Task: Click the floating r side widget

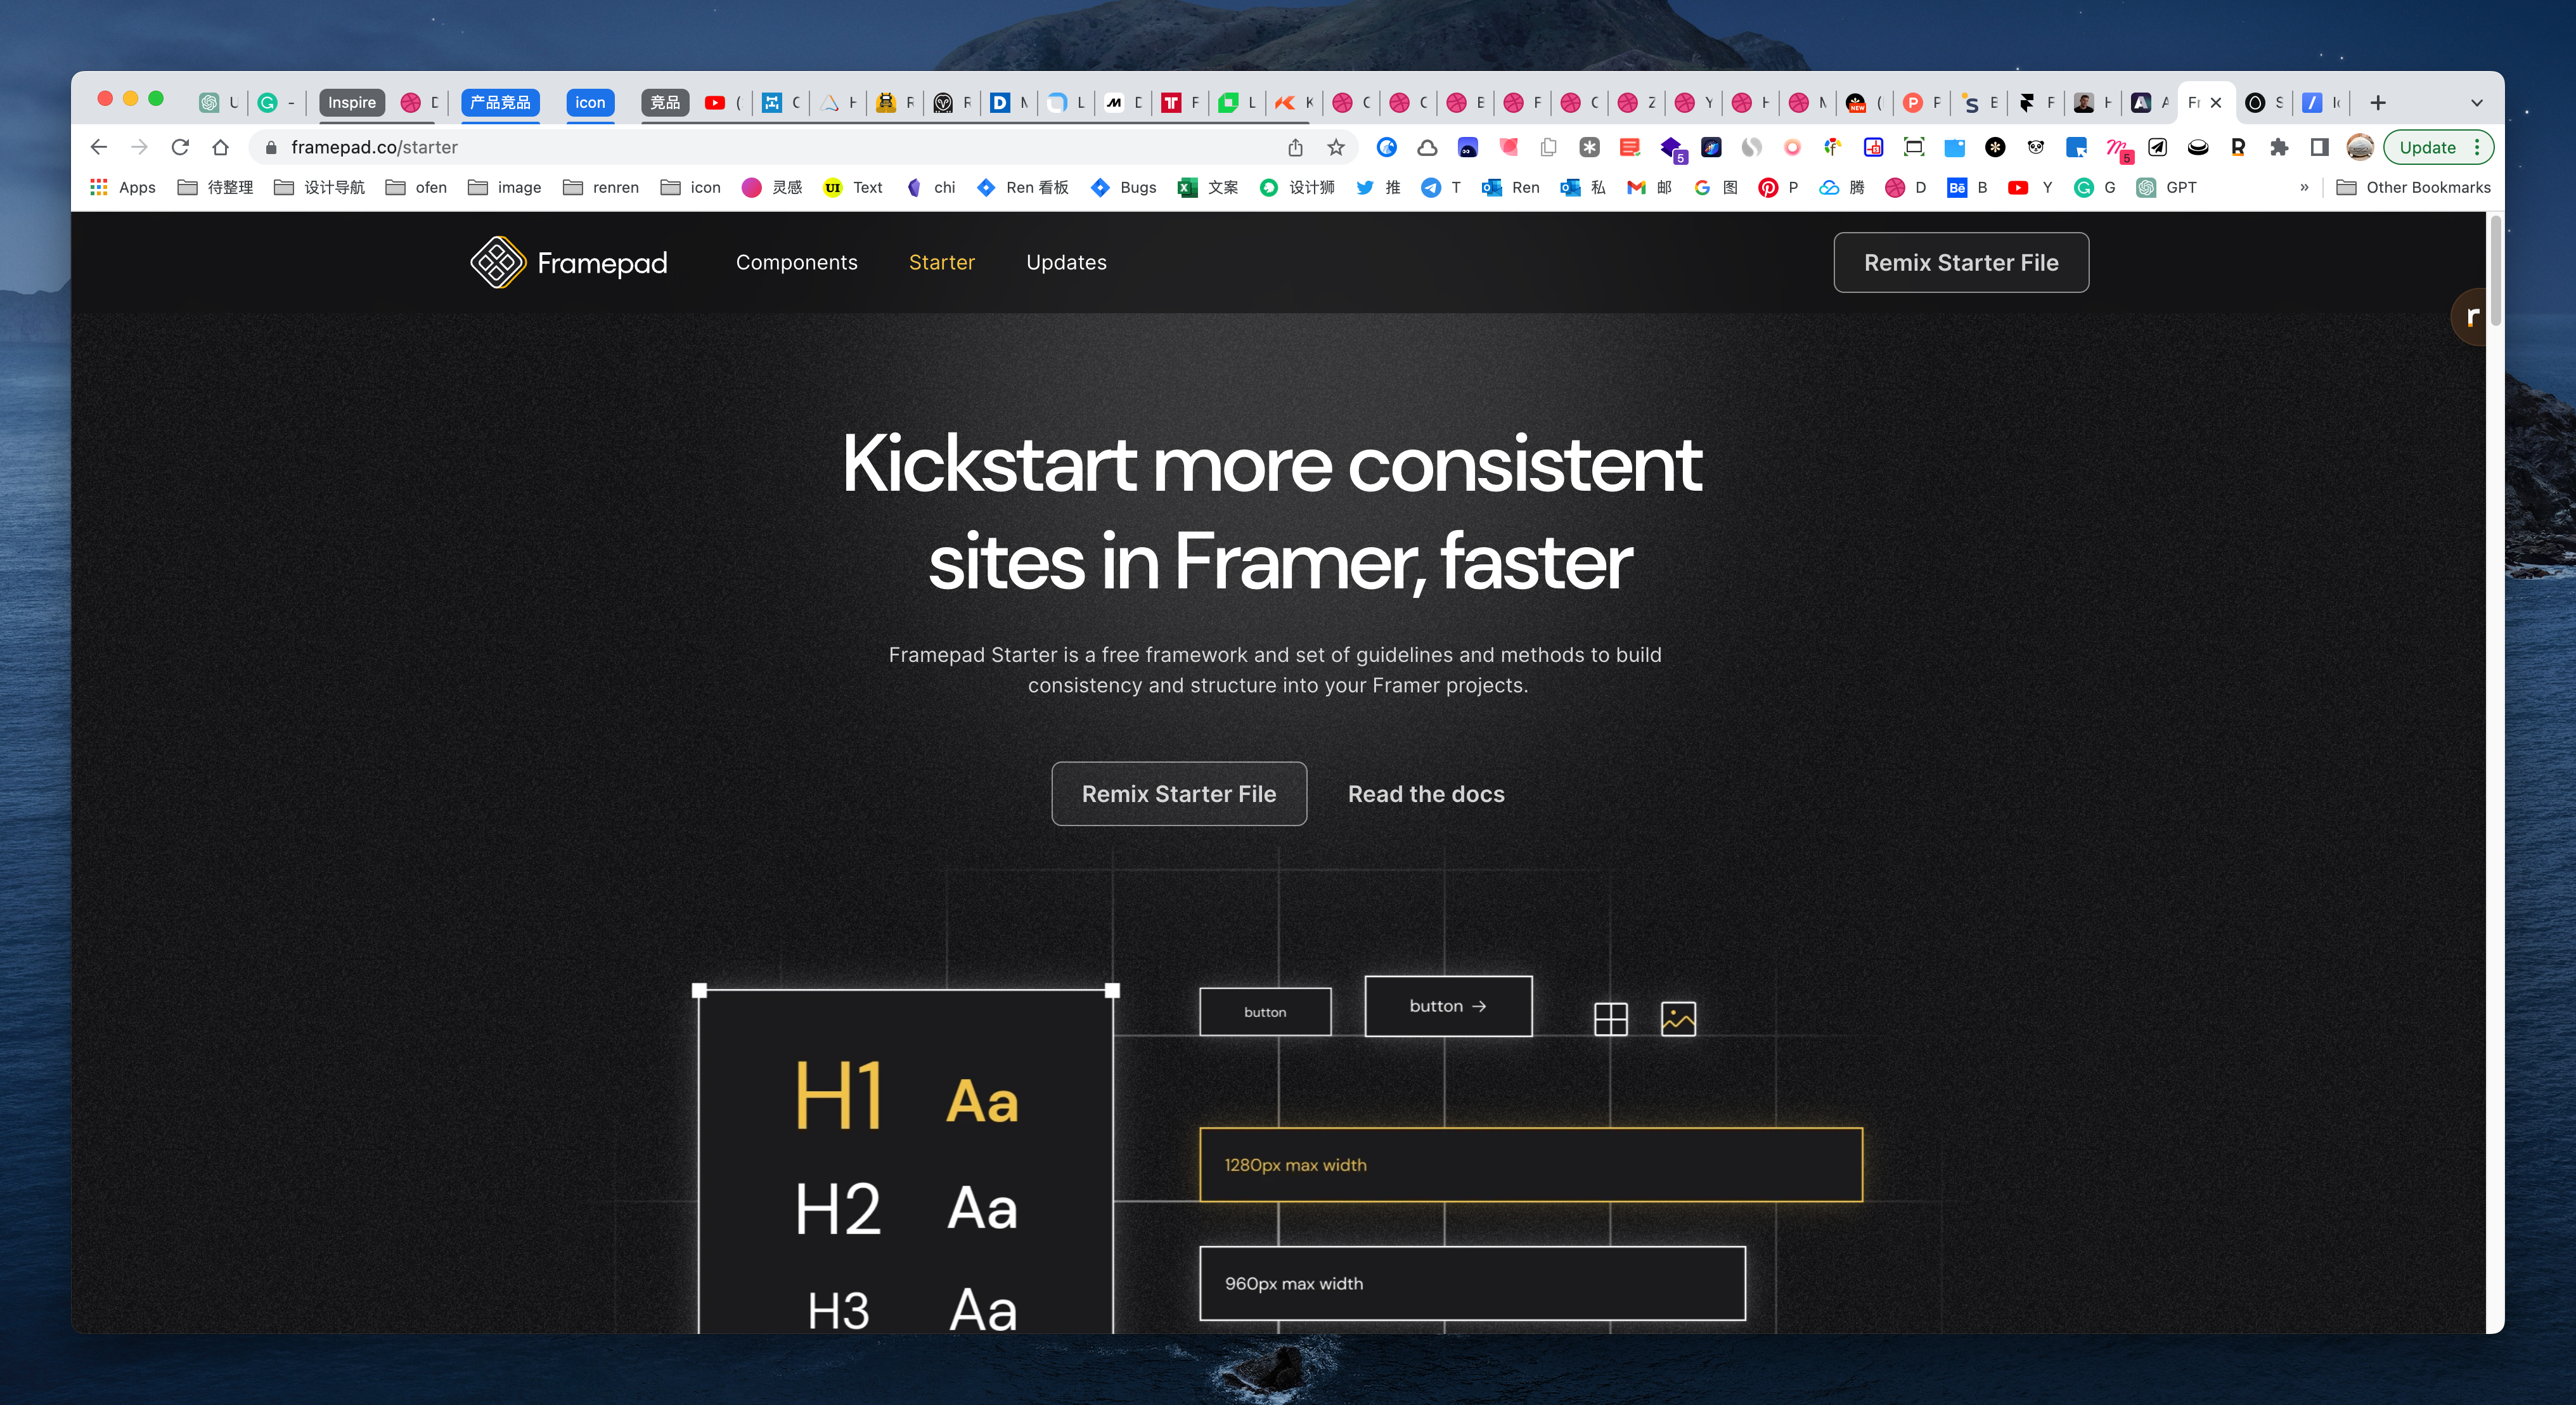Action: click(2468, 317)
